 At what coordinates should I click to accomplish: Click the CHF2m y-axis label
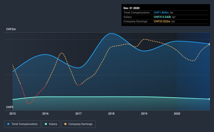(x=11, y=29)
